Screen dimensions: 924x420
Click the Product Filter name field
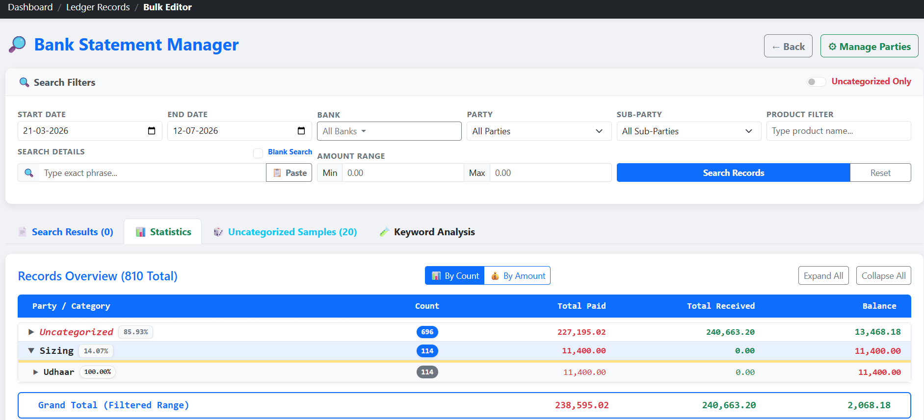839,131
